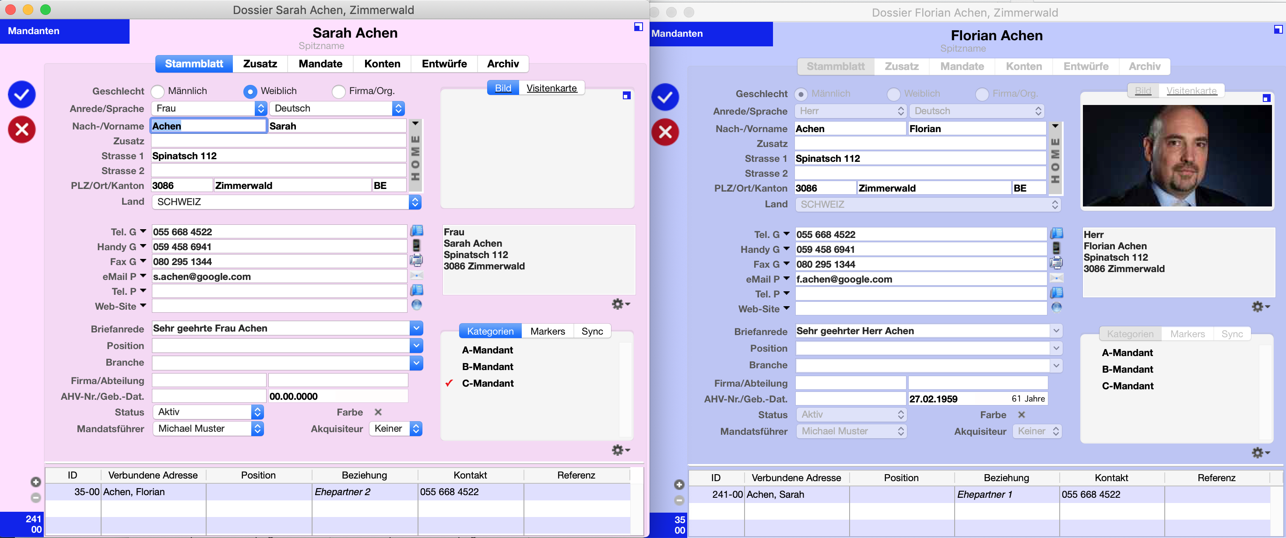Click Mandanten button in Sarah's dossier
1286x538 pixels.
[x=64, y=31]
